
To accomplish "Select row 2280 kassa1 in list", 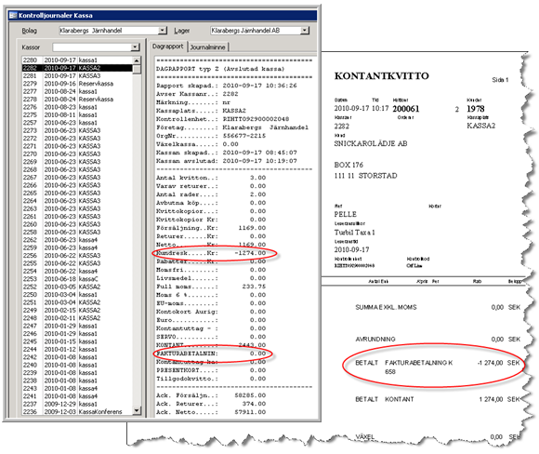I will [77, 60].
